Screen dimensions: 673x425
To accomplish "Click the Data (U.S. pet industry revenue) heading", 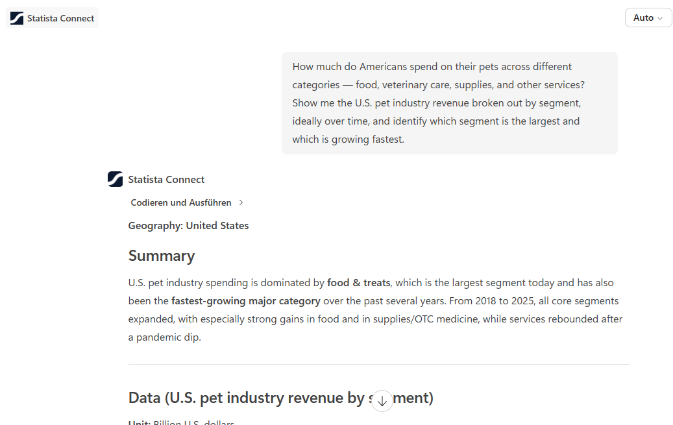I will 281,398.
